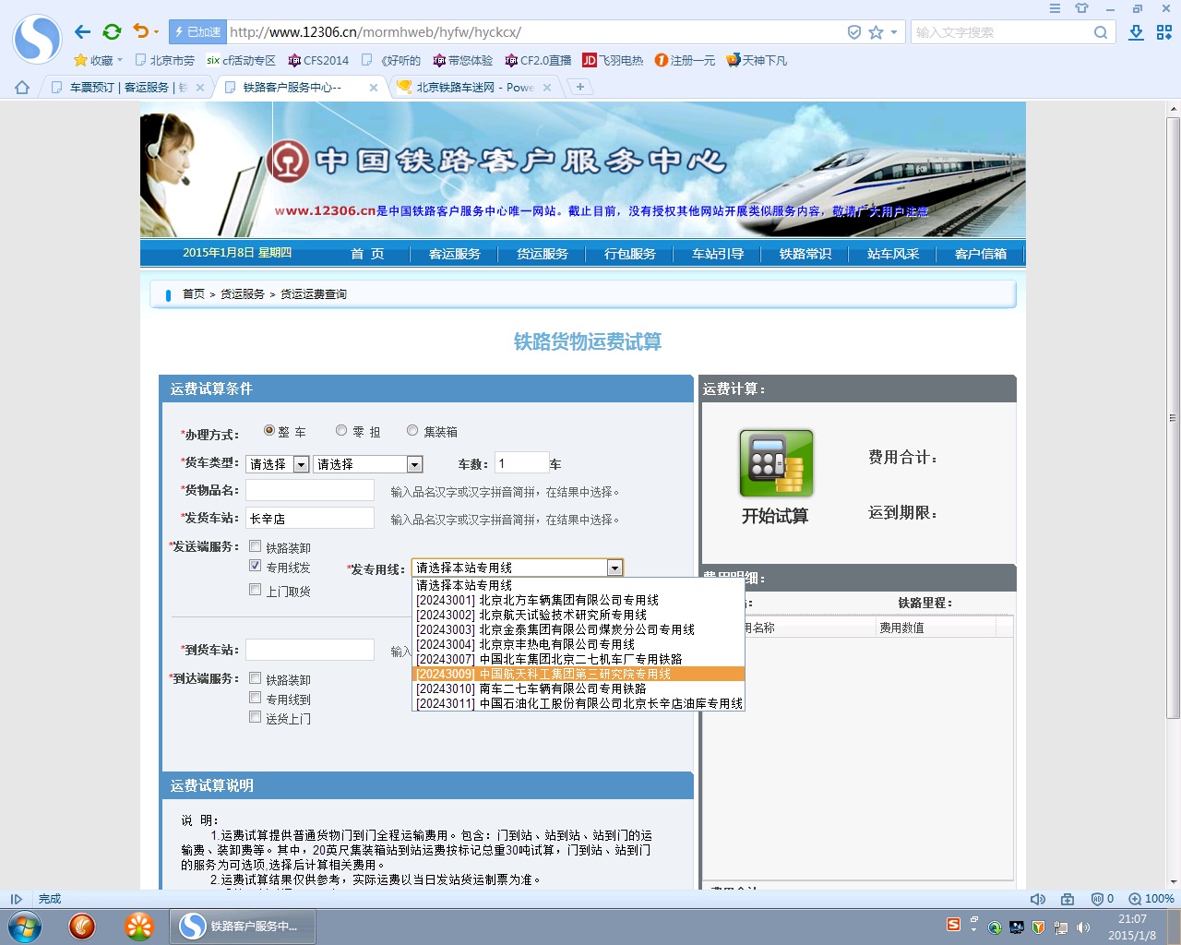Open JD 飞羽电热 bookmark

point(613,60)
